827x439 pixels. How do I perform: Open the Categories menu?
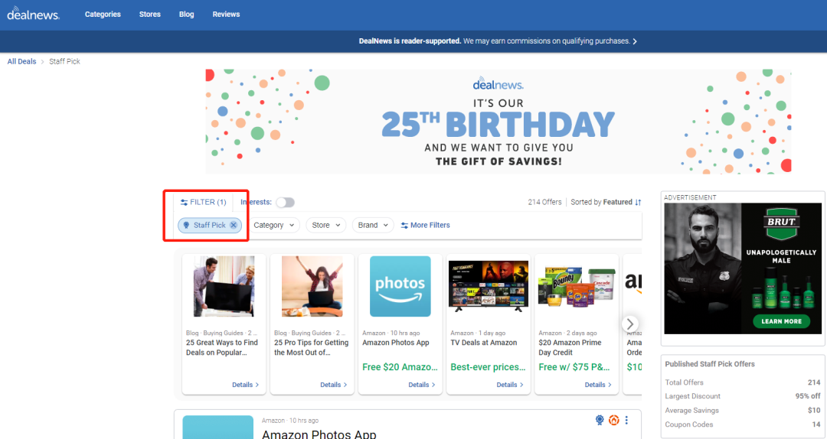tap(103, 15)
